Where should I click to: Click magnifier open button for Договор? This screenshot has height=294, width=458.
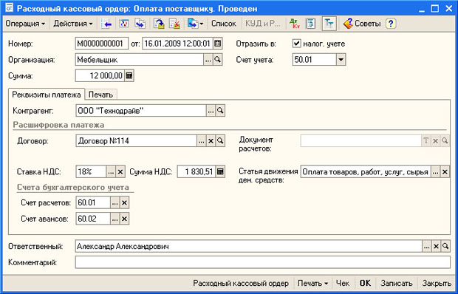220,141
